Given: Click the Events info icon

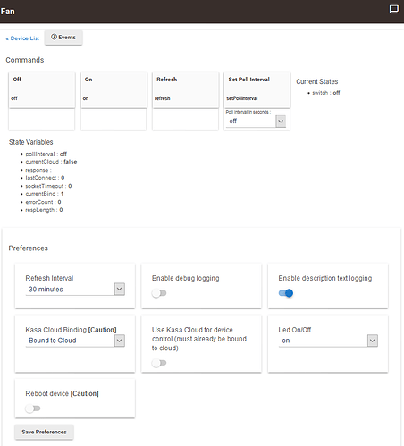Looking at the screenshot, I should click(x=54, y=37).
